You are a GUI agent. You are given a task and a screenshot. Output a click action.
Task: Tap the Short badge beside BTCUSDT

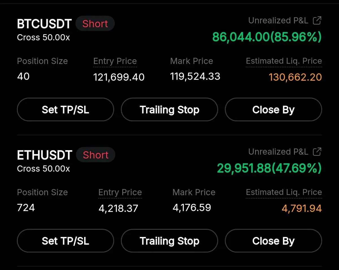[x=95, y=24]
